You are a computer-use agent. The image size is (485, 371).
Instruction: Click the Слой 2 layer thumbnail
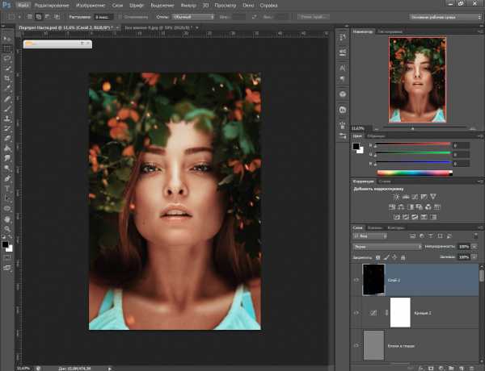[373, 279]
